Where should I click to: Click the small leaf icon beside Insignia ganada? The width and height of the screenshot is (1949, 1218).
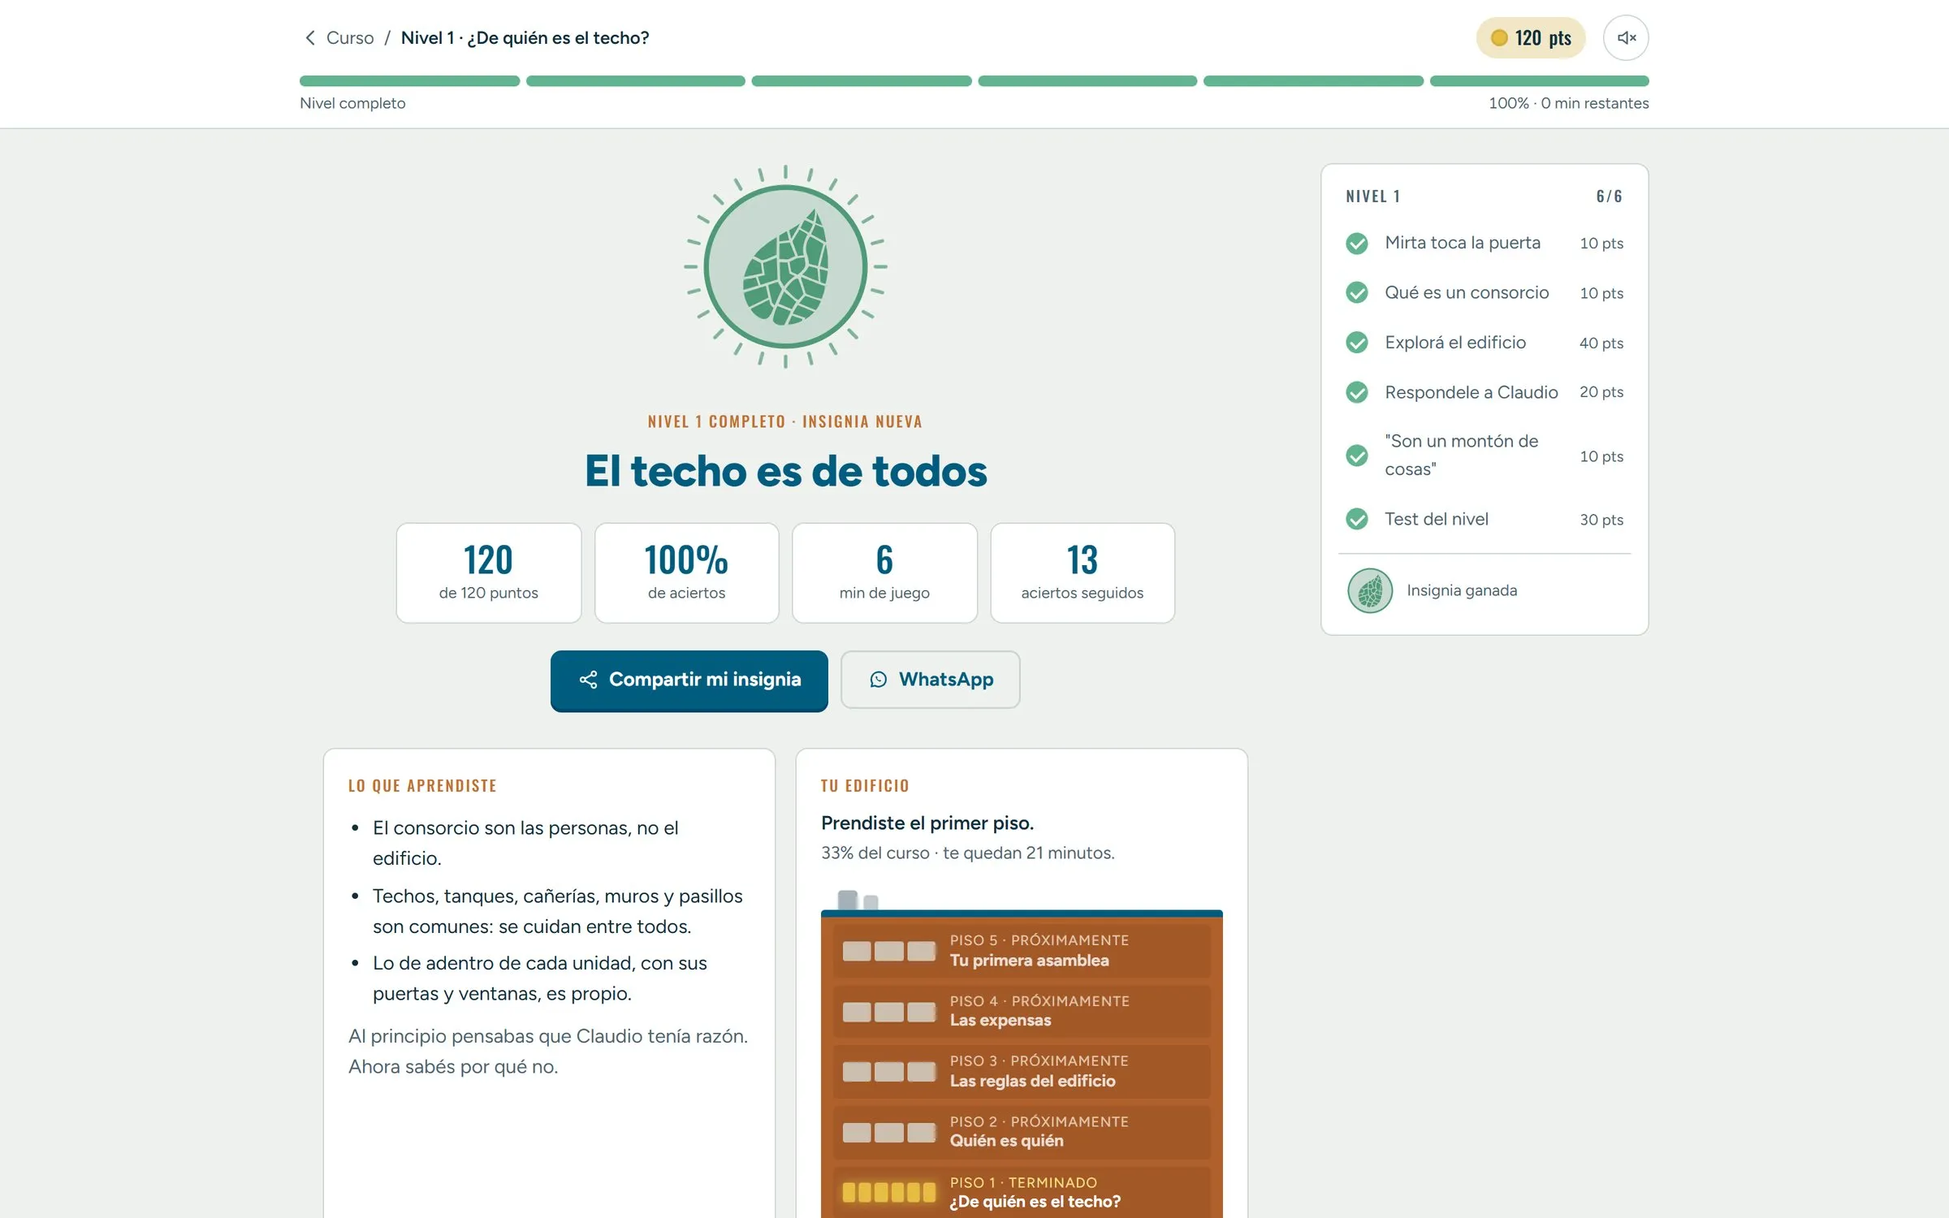(x=1370, y=590)
